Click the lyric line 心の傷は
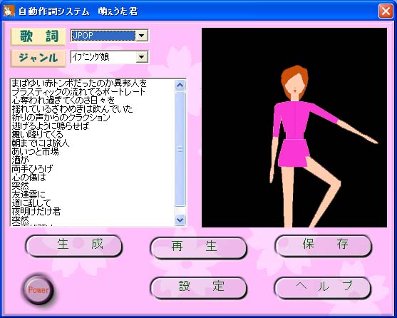 (x=29, y=177)
